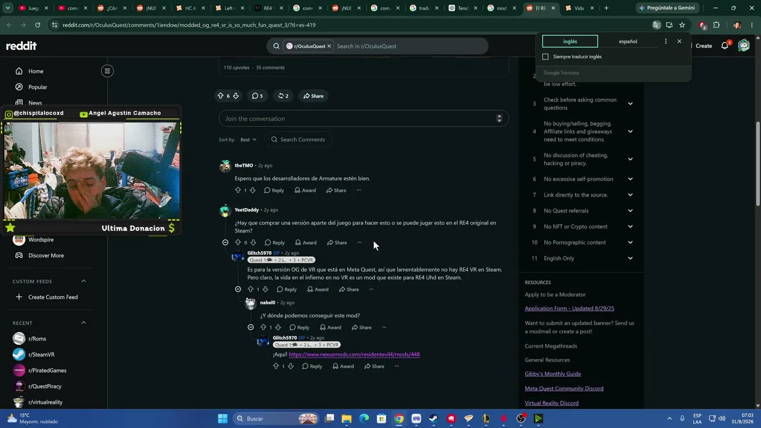Open the user avatar menu

[x=744, y=46]
